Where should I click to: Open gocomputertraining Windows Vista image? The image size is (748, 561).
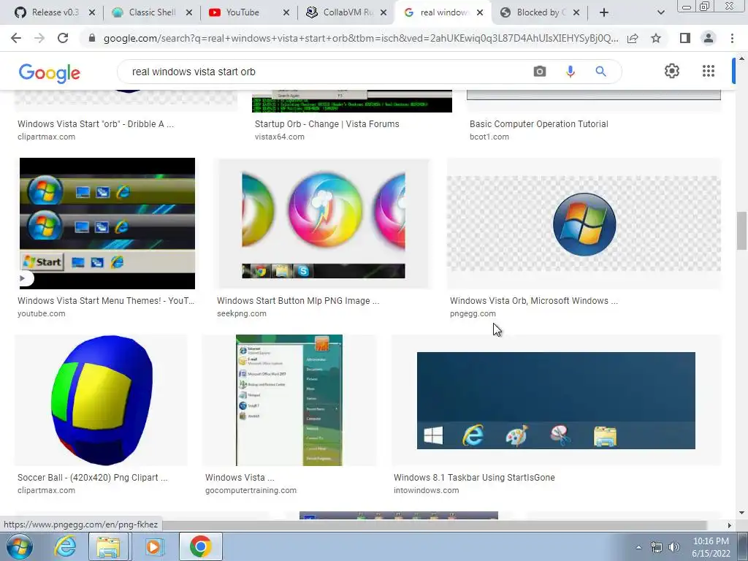(289, 400)
